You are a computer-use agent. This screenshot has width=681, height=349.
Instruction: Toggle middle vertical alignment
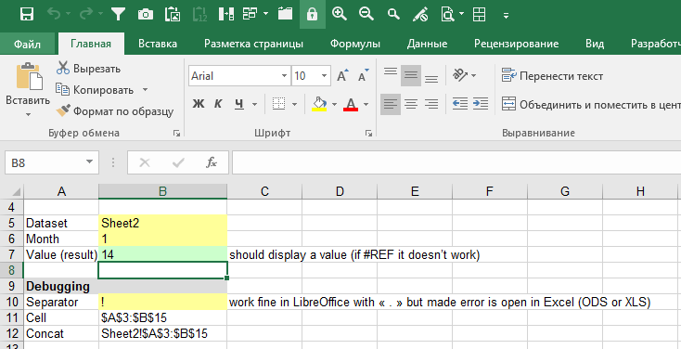click(411, 75)
